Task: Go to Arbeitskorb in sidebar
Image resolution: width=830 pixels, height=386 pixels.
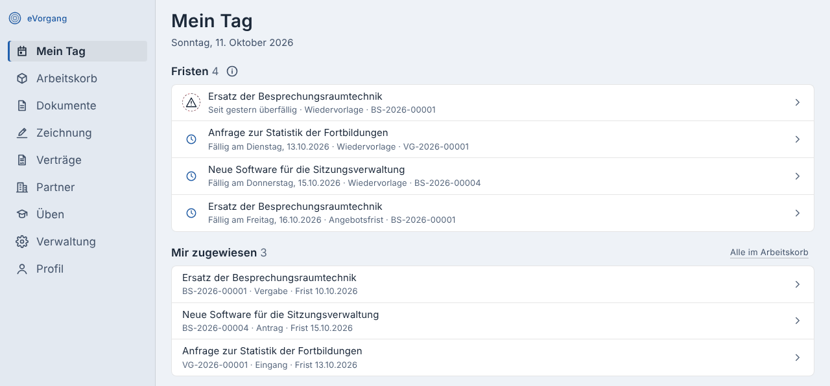Action: coord(78,78)
